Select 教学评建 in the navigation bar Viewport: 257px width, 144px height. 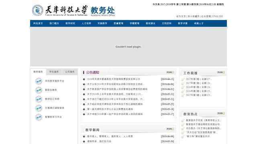pos(183,23)
